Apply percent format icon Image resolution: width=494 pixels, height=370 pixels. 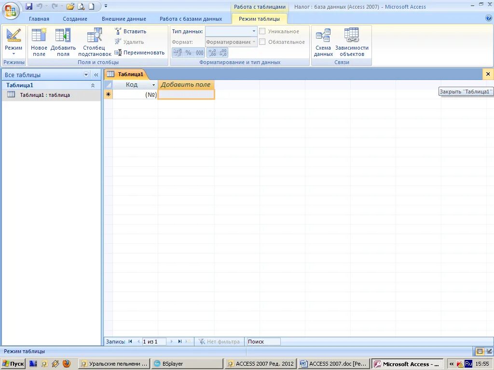[x=189, y=53]
